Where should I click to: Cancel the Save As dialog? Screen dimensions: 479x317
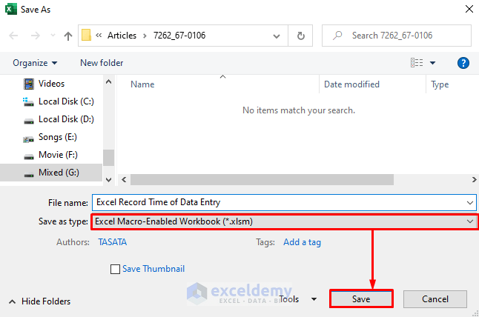tap(435, 298)
